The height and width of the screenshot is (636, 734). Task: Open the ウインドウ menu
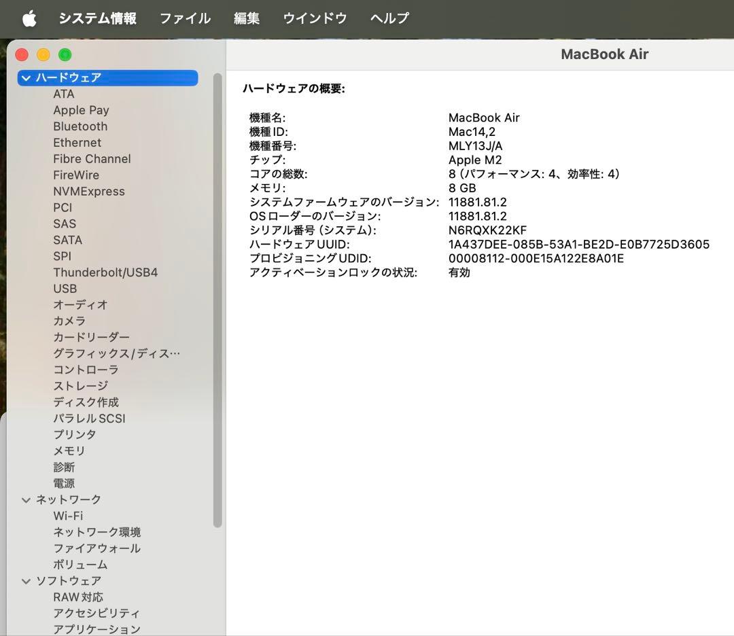(x=314, y=18)
